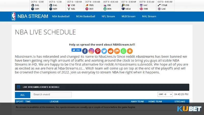Focus the Search event field
The height and width of the screenshot is (115, 204).
coord(52,94)
